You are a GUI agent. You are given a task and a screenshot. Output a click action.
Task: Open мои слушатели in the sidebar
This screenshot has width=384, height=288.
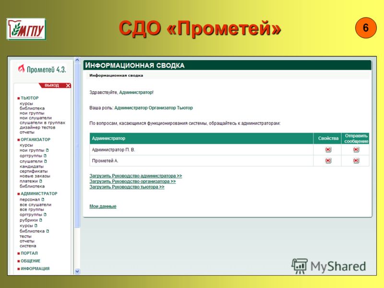pyautogui.click(x=36, y=118)
